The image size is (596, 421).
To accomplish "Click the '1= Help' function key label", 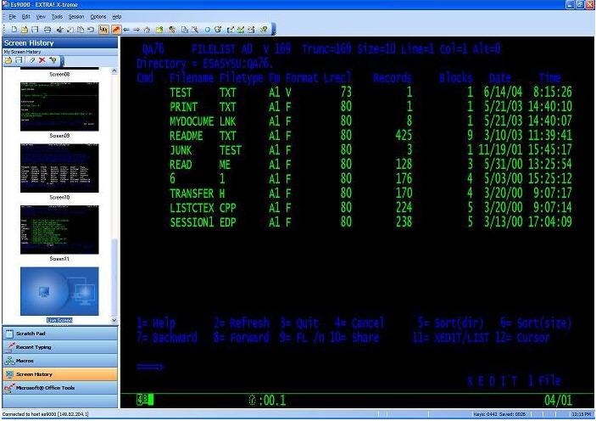I will point(156,323).
